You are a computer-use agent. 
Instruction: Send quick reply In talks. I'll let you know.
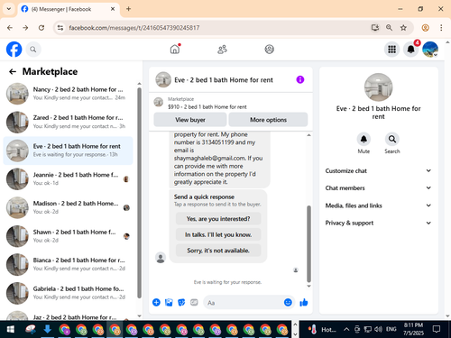point(218,234)
